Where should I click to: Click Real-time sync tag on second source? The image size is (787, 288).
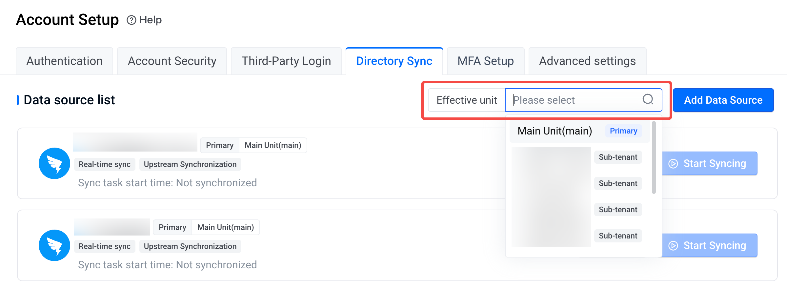(105, 246)
